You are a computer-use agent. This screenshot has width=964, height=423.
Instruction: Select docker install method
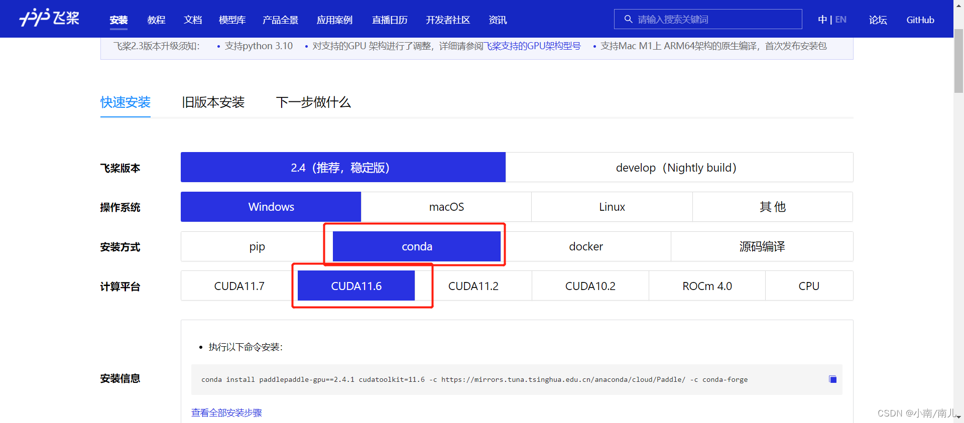click(586, 246)
